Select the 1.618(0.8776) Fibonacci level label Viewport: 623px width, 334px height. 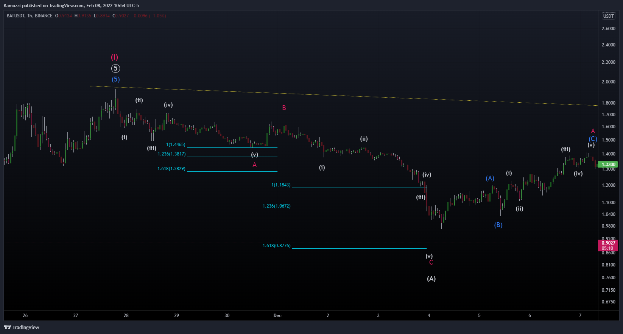coord(277,246)
